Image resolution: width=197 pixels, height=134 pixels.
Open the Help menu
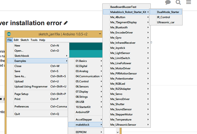tap(42, 40)
